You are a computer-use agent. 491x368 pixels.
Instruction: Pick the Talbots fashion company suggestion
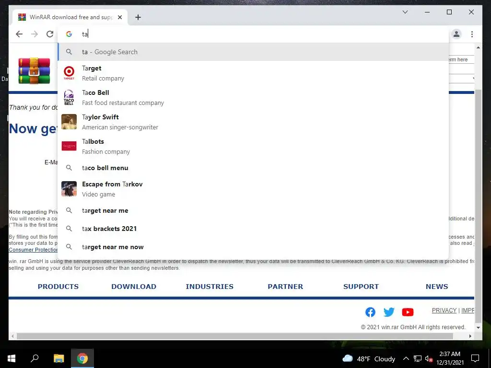pos(253,147)
